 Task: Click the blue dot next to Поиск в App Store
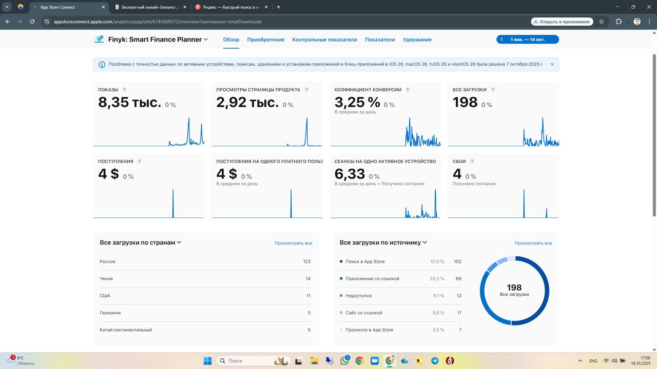pos(342,261)
